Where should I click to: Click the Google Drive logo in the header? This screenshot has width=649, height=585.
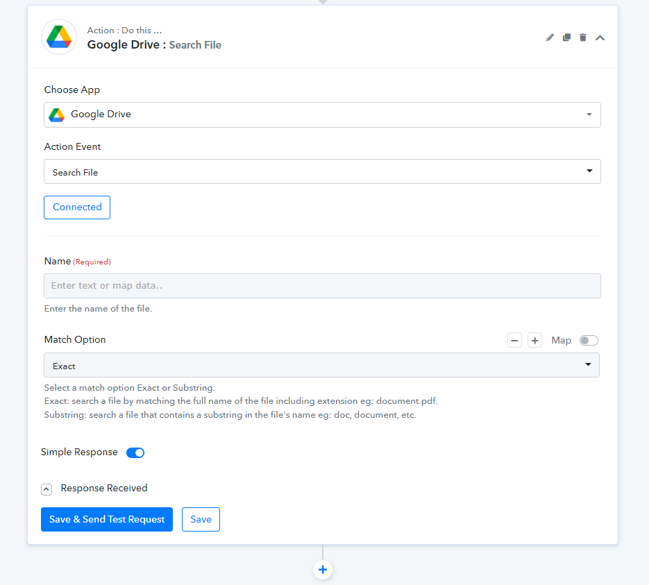59,37
